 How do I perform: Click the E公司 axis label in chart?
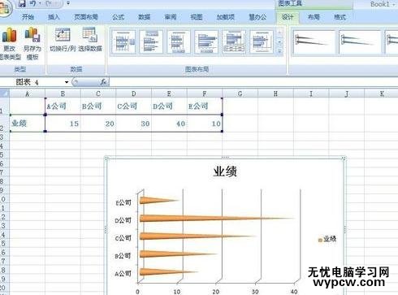[123, 202]
